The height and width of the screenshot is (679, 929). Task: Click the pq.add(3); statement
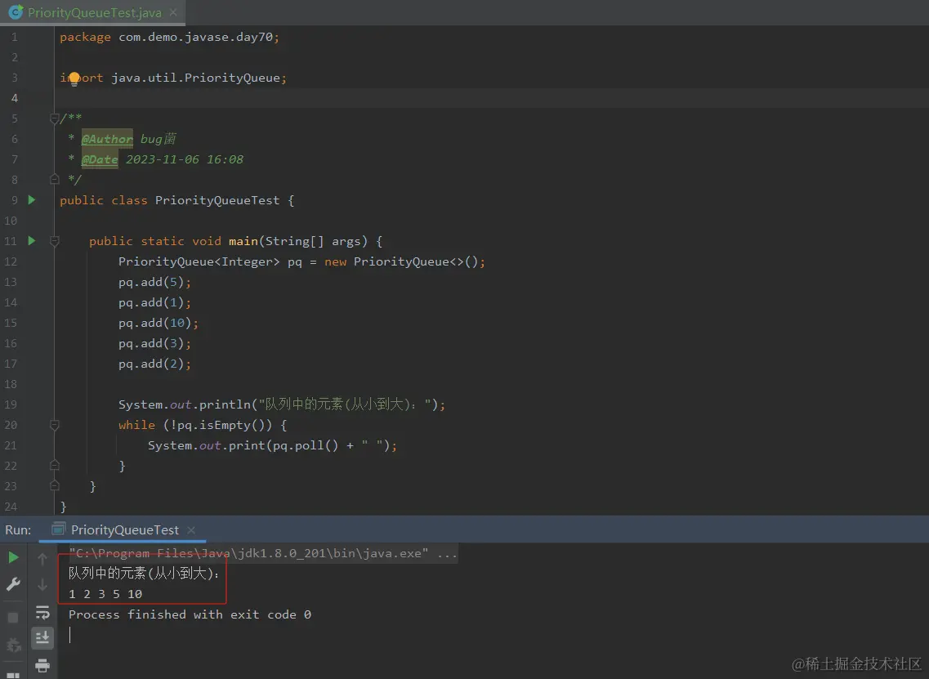154,343
